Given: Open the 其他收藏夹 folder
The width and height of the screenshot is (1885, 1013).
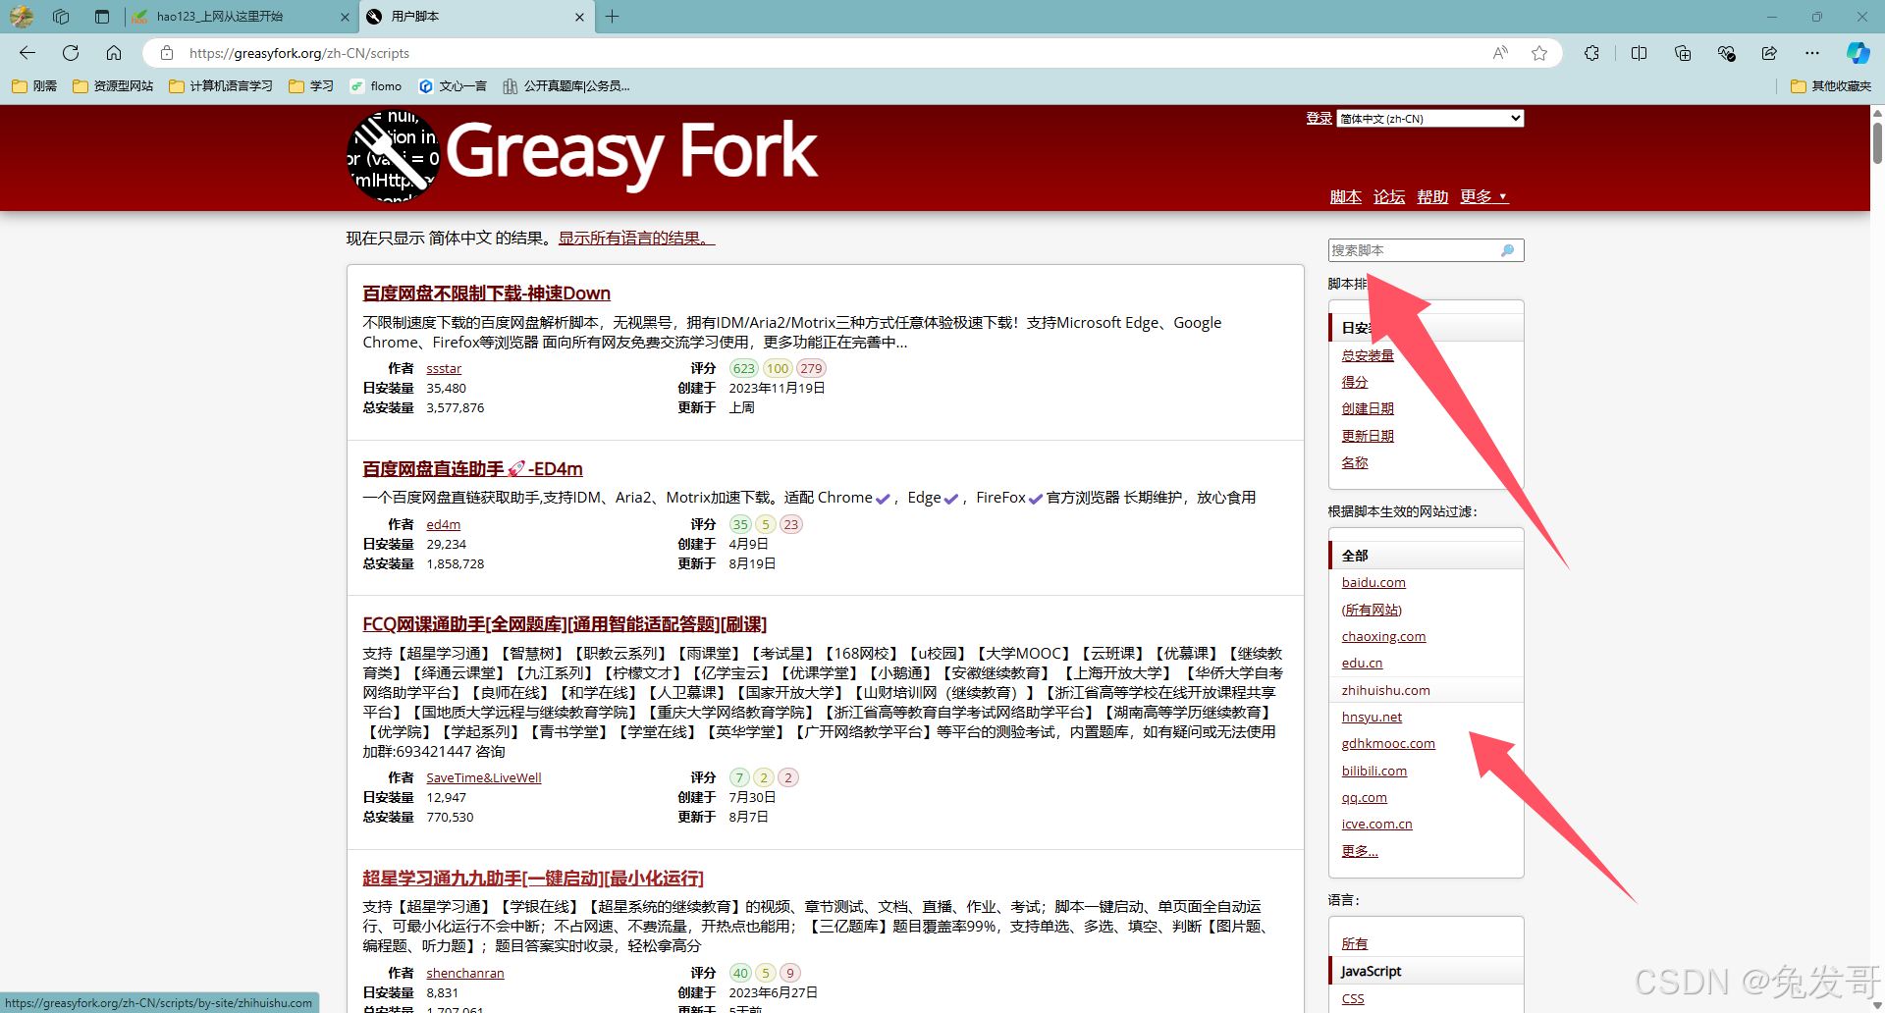Looking at the screenshot, I should point(1831,86).
